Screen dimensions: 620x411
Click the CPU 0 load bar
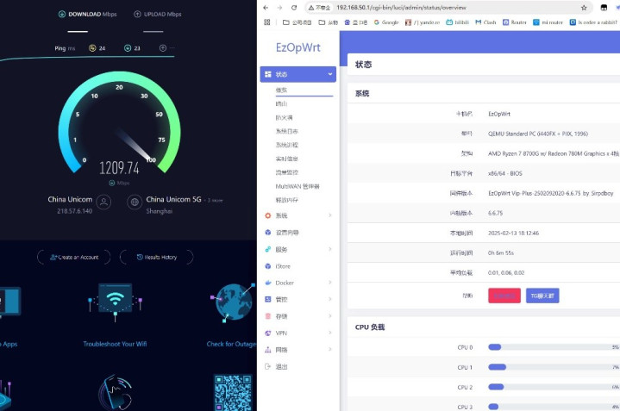pyautogui.click(x=554, y=347)
